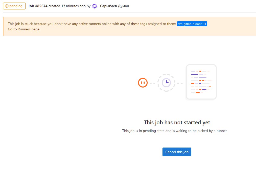Go to Runners page link
Viewport: 256px width, 170px height.
[24, 29]
